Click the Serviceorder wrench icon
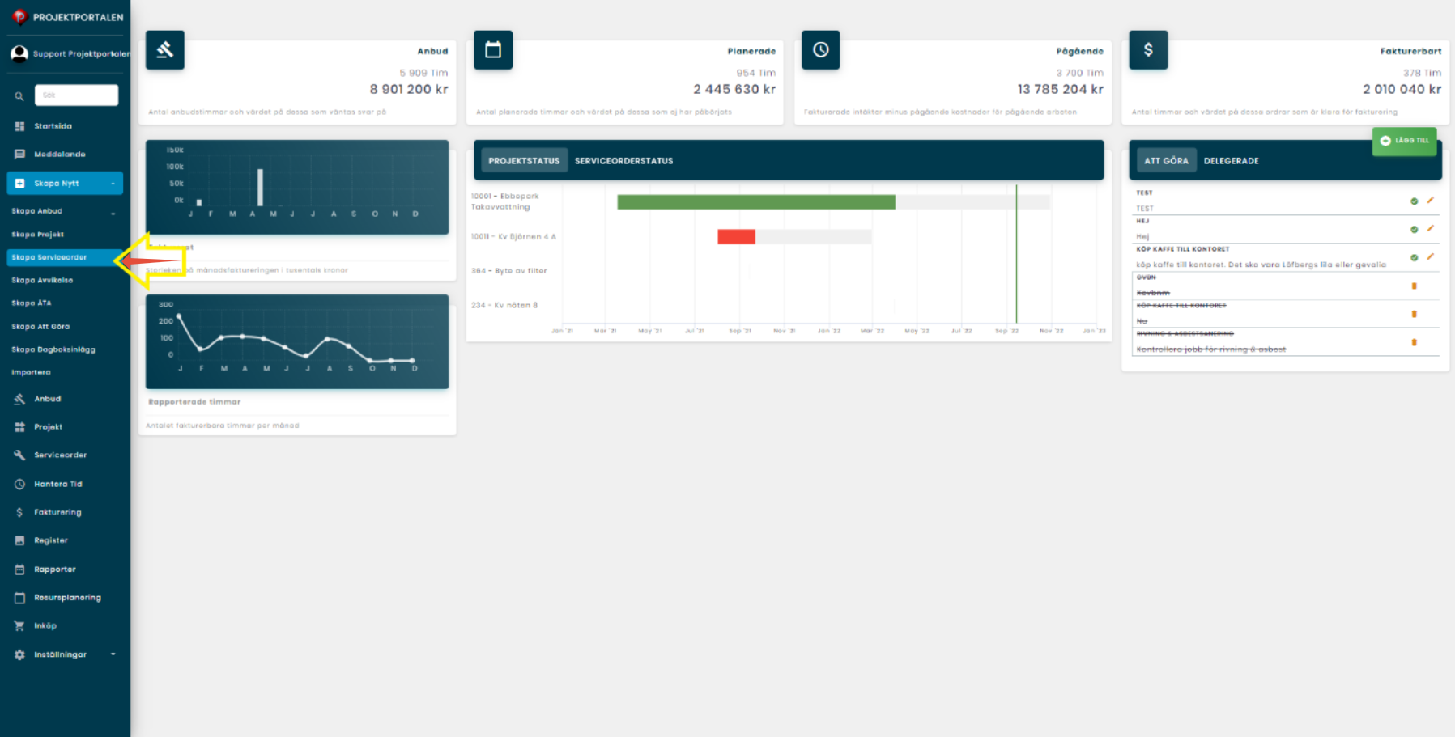The image size is (1455, 737). tap(19, 455)
